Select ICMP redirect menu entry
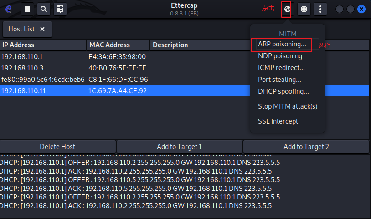This screenshot has width=371, height=219. (281, 68)
